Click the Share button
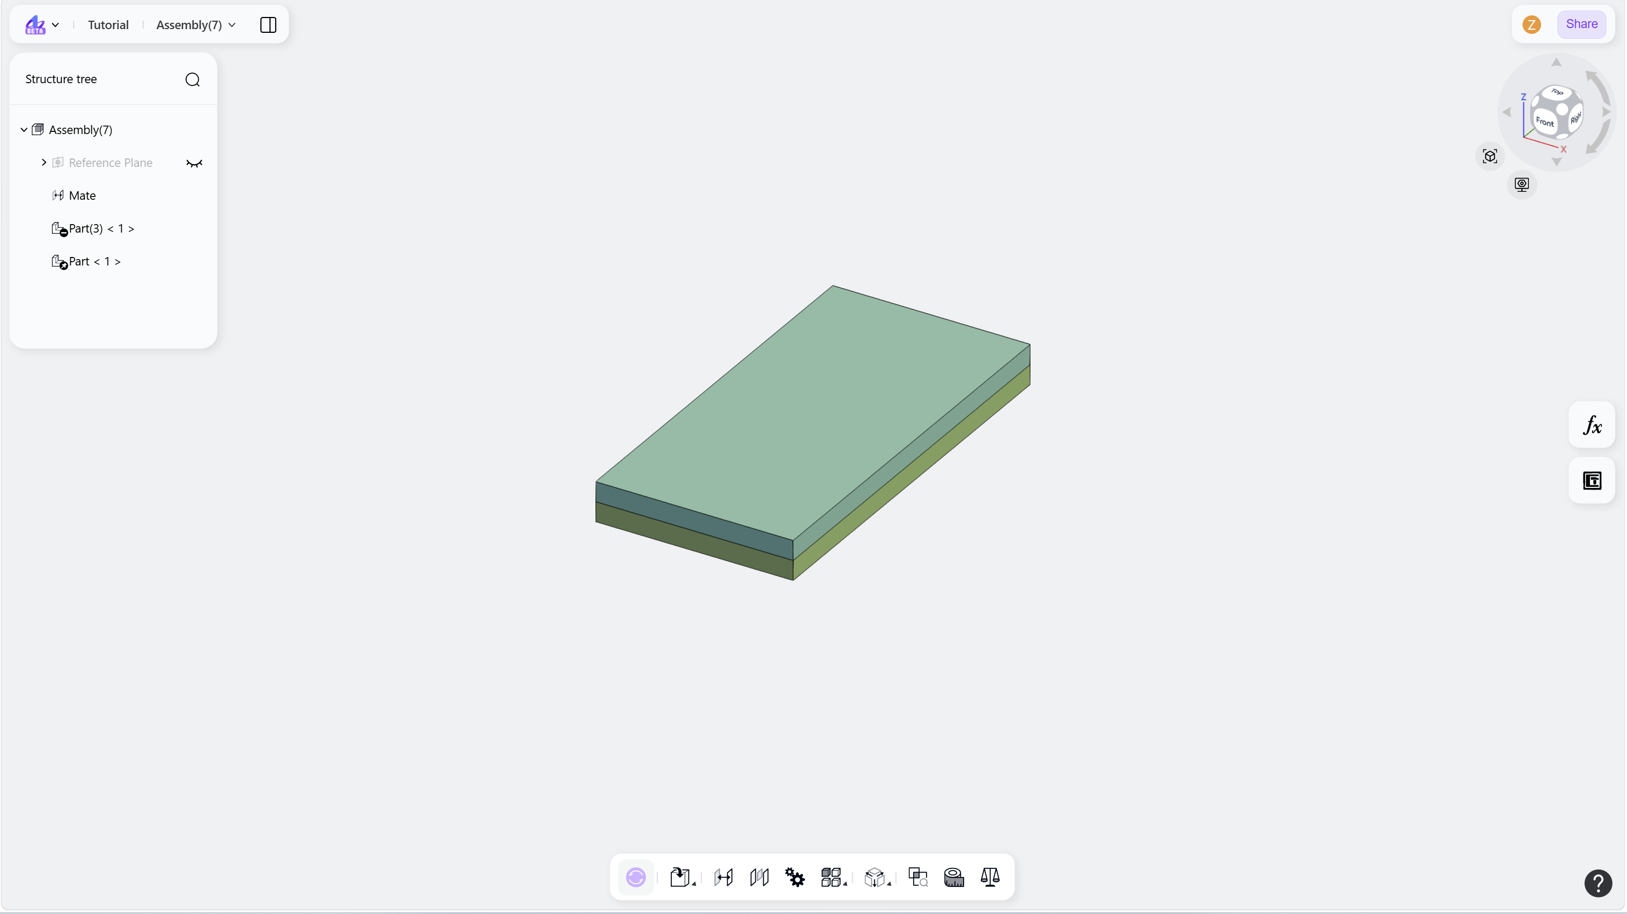The width and height of the screenshot is (1627, 914). point(1581,24)
